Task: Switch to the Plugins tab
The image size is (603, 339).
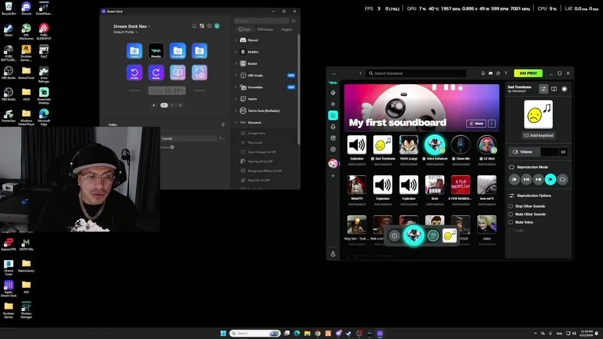Action: [286, 29]
